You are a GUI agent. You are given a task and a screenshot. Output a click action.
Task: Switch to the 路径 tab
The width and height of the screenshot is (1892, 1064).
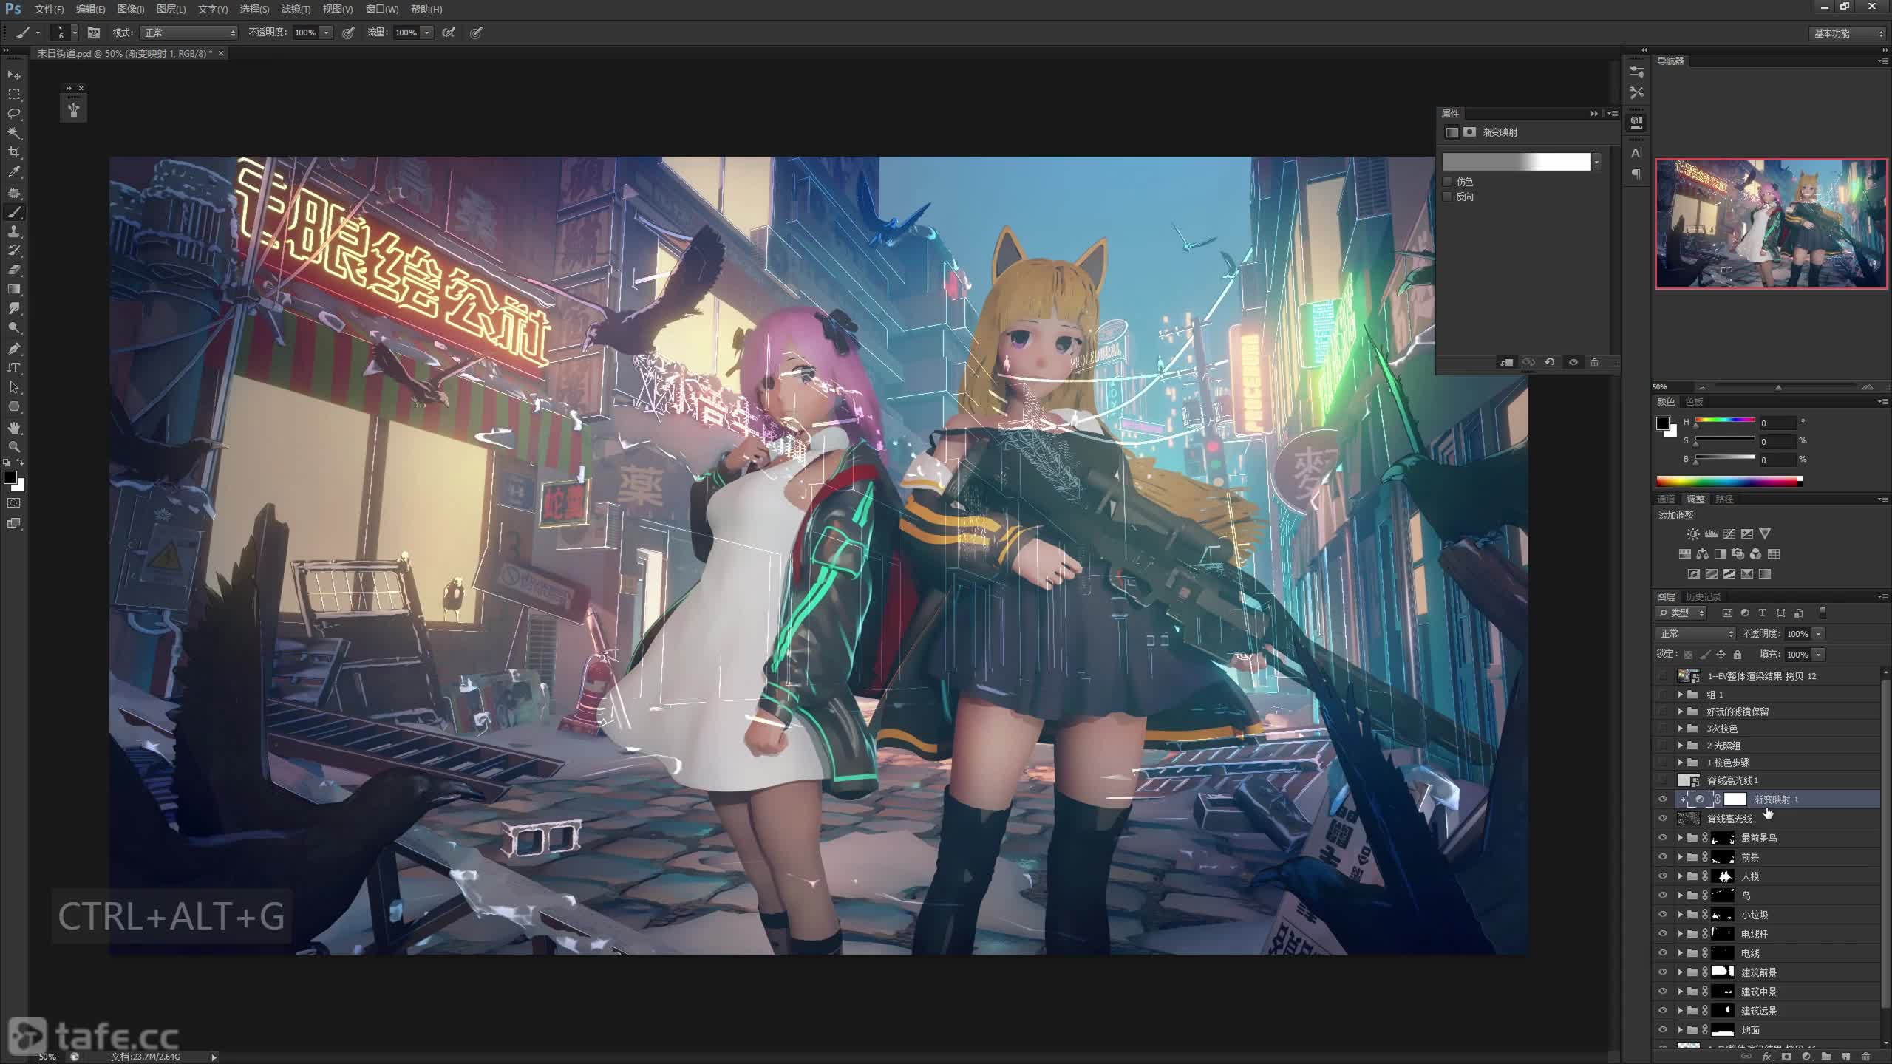[x=1724, y=499]
